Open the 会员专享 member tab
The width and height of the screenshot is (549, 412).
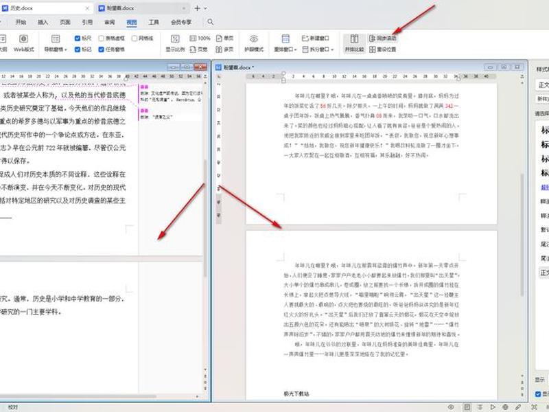pyautogui.click(x=181, y=22)
